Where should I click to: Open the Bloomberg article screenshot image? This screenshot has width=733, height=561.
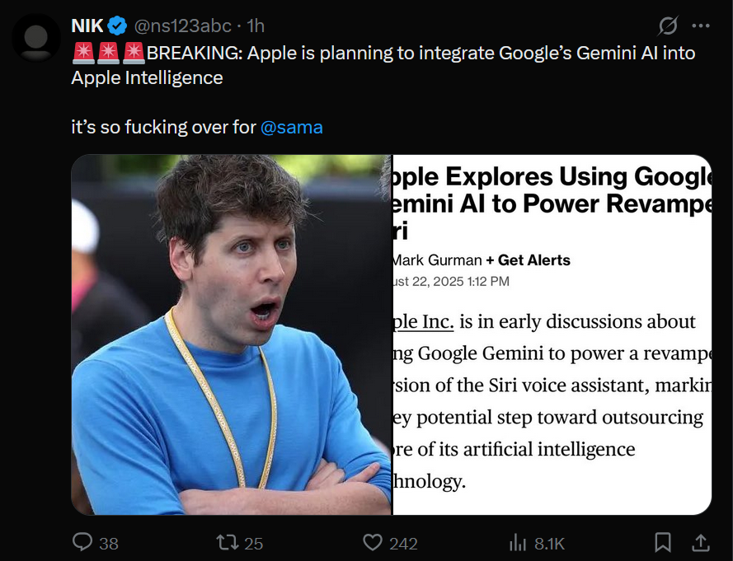pos(551,334)
